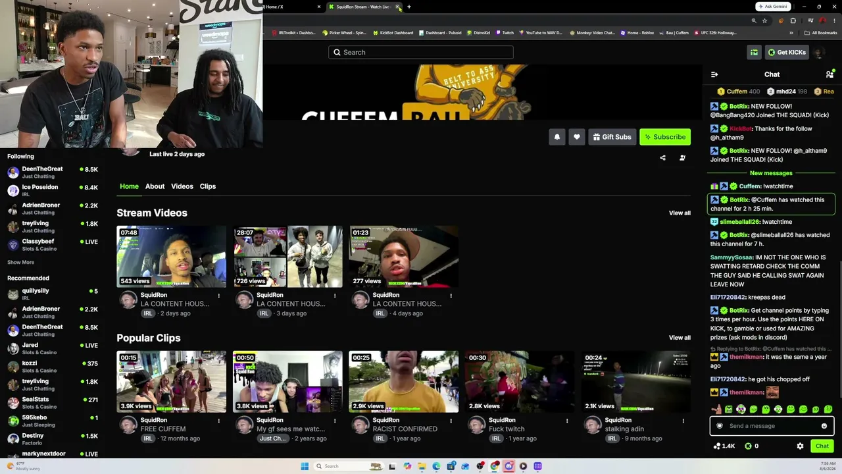Click Ask Gemini button
The width and height of the screenshot is (842, 474).
773,7
